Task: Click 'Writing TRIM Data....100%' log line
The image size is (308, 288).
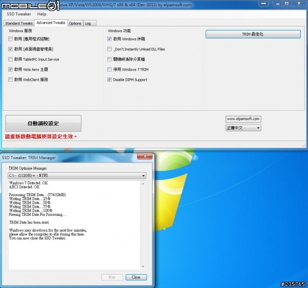Action: [31, 211]
